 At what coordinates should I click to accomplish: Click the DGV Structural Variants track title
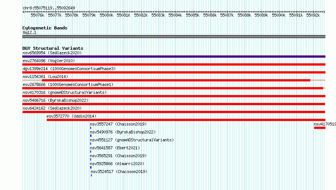53,48
